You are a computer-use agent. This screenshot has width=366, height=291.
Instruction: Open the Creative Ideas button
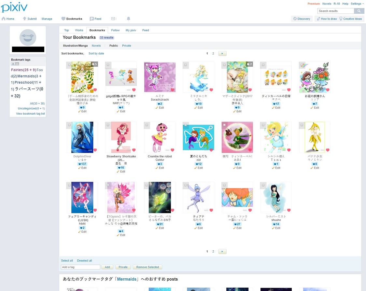point(351,19)
